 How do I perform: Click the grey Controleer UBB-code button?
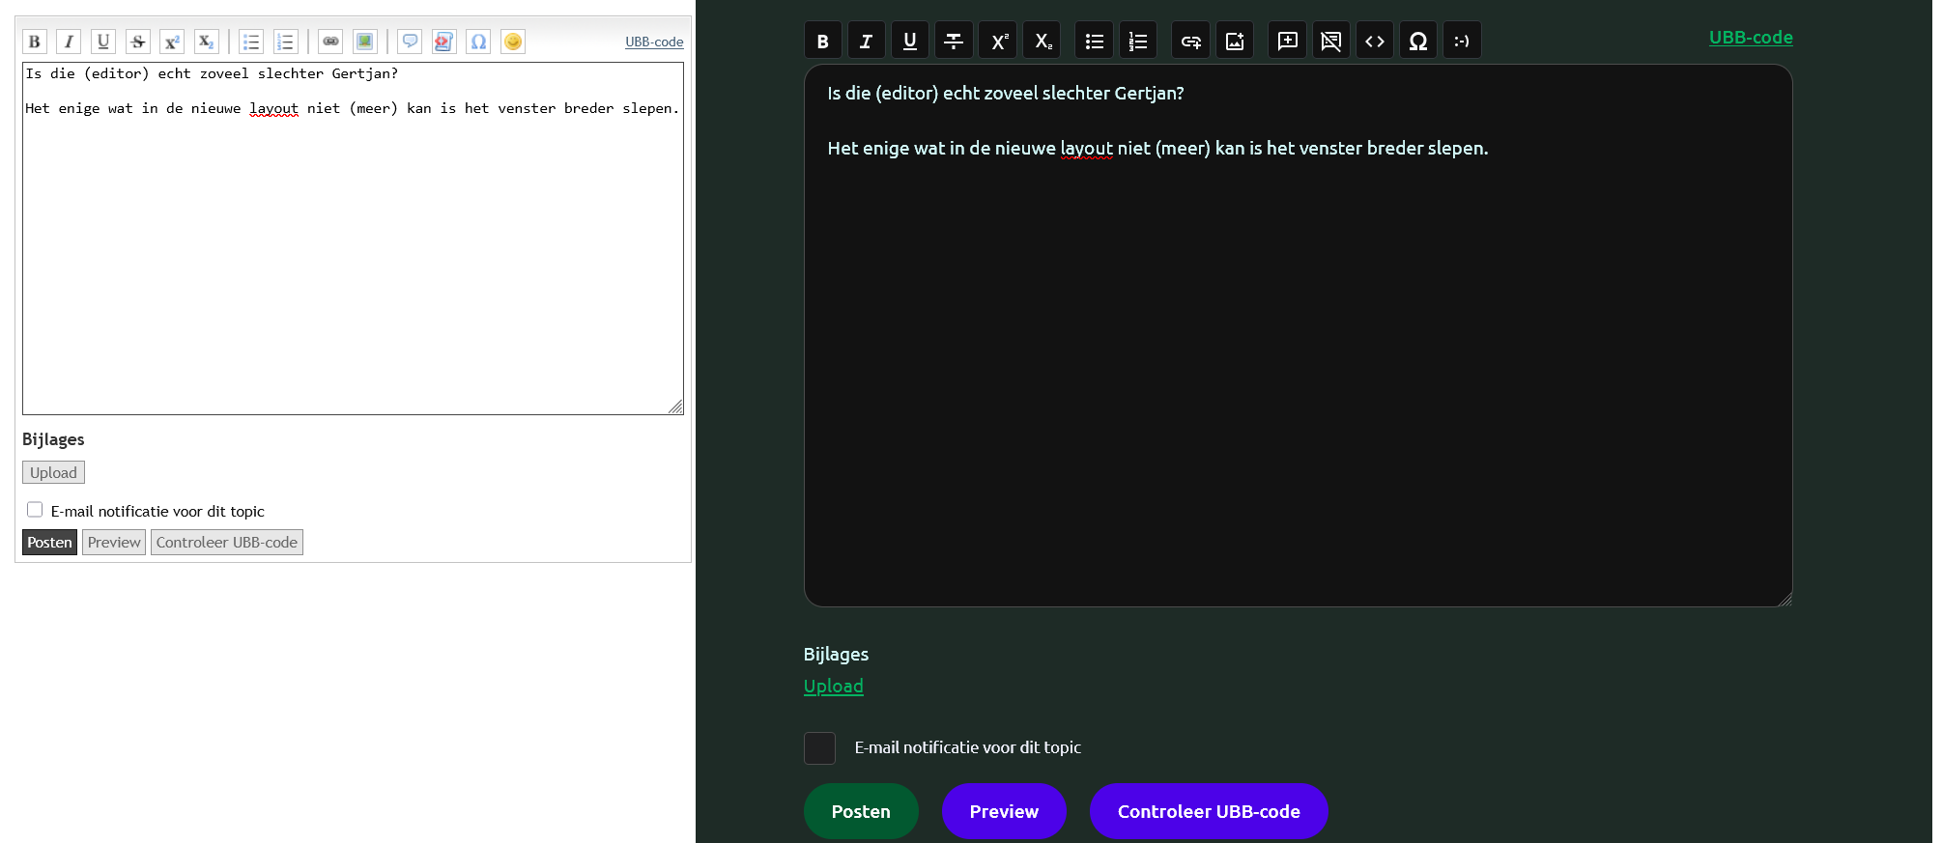tap(227, 543)
